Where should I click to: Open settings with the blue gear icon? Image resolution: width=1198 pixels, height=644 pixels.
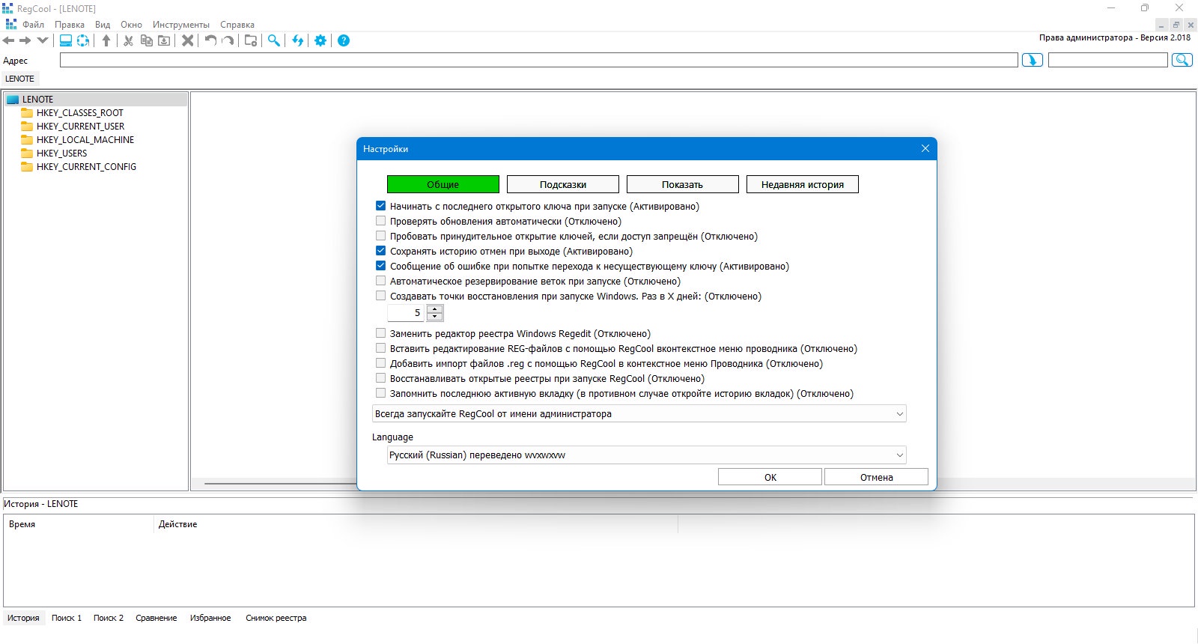click(x=320, y=40)
